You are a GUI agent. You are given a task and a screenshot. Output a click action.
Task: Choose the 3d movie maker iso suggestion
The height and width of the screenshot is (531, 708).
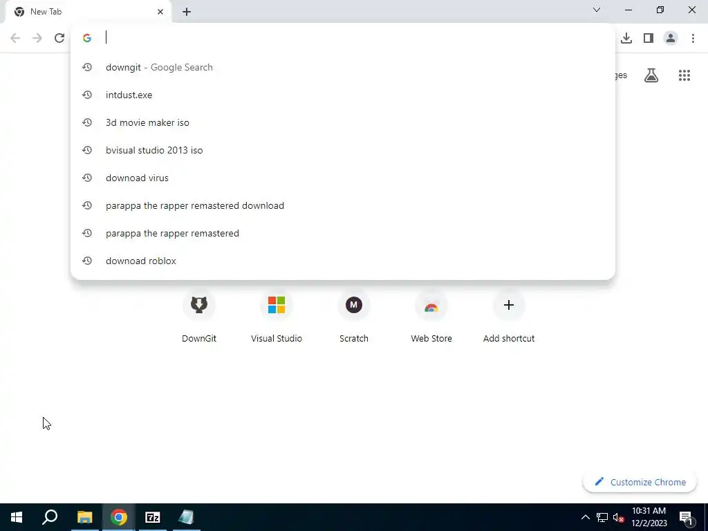tap(343, 122)
